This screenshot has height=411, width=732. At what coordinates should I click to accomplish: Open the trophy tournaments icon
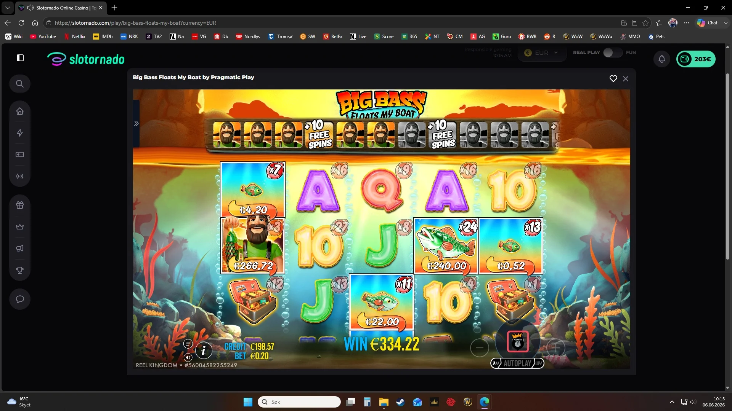(x=20, y=270)
